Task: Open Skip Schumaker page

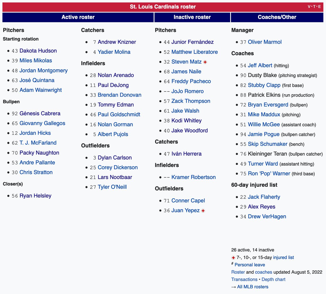Action: tap(268, 144)
